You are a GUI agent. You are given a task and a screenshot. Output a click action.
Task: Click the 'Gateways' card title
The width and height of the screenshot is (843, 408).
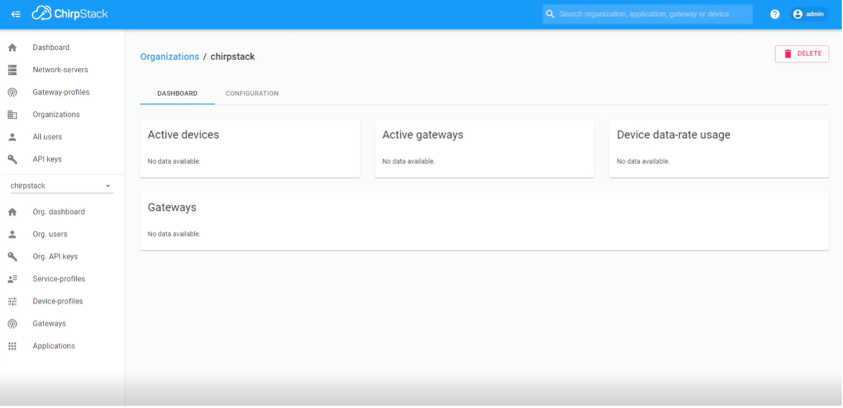172,208
